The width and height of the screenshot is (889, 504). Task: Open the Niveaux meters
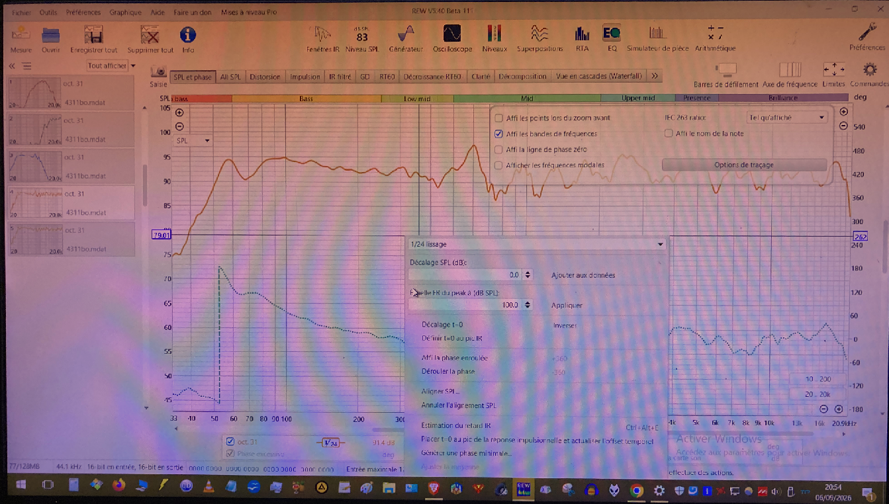(x=494, y=39)
